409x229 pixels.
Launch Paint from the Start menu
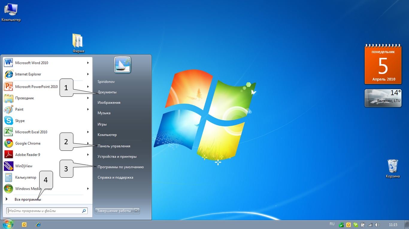(x=19, y=110)
